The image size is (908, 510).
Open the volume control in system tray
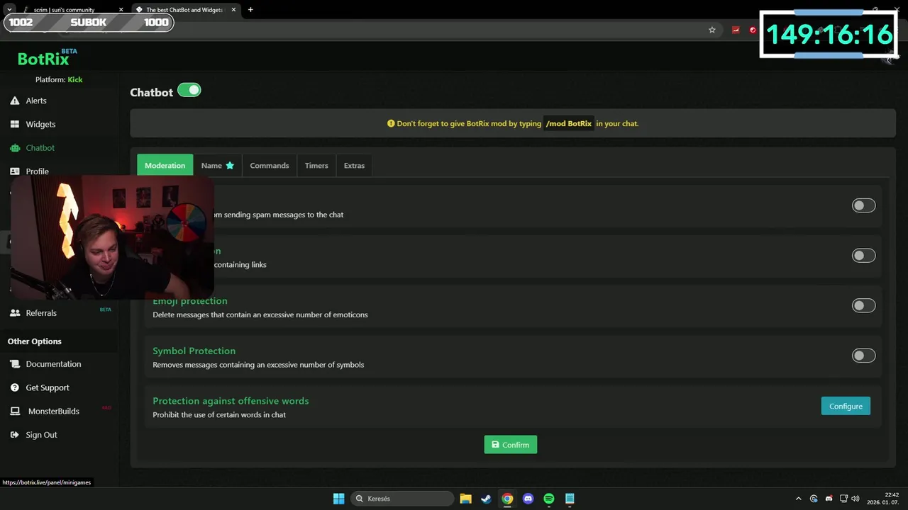[x=856, y=499]
